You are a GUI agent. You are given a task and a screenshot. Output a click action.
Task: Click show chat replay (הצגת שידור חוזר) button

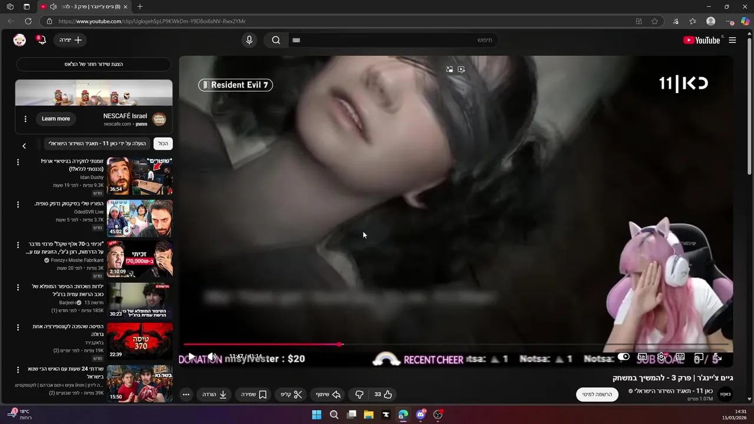coord(94,64)
